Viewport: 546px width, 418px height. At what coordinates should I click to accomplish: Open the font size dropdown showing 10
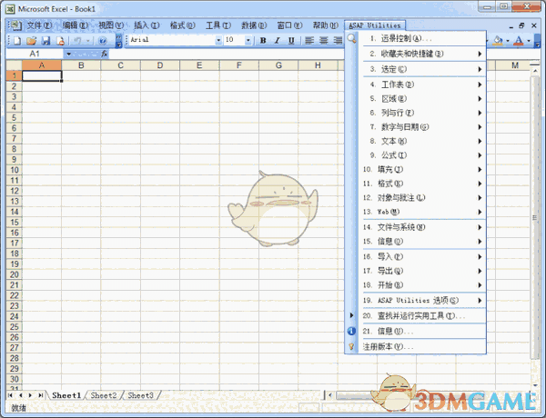click(248, 40)
